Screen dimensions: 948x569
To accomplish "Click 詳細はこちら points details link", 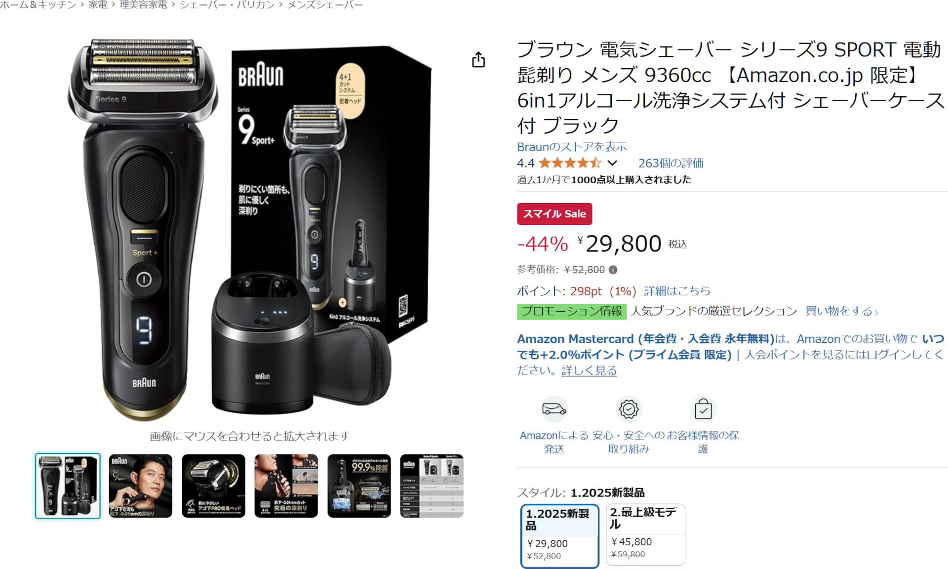I will [677, 291].
